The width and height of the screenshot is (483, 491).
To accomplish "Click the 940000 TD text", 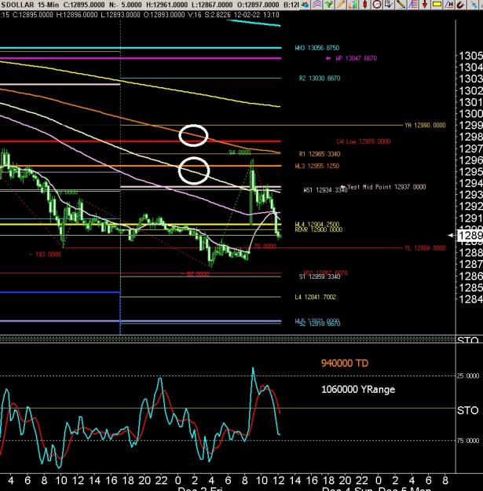I will 345,363.
